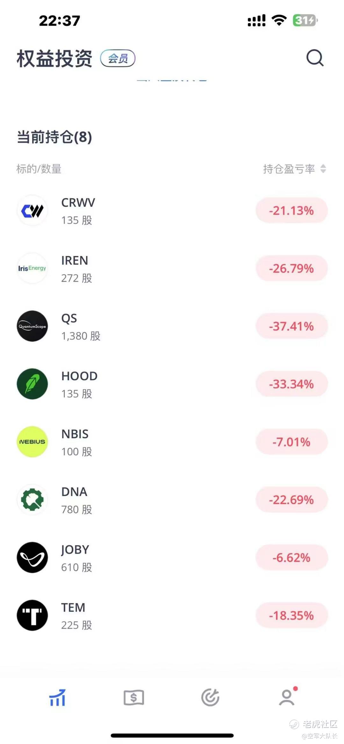Tap the 标的/数量 column header
Image resolution: width=344 pixels, height=744 pixels.
click(x=39, y=169)
